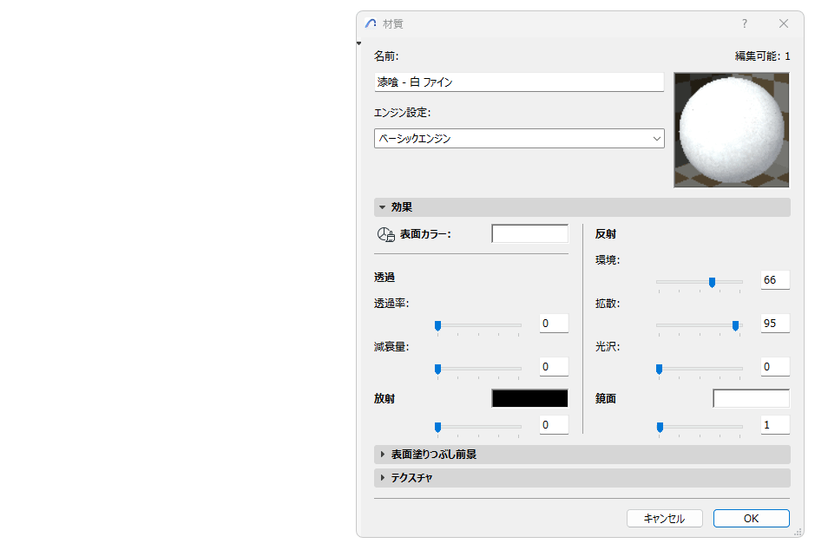
Task: Click the small dropdown arrow below the title icon
Action: click(358, 42)
